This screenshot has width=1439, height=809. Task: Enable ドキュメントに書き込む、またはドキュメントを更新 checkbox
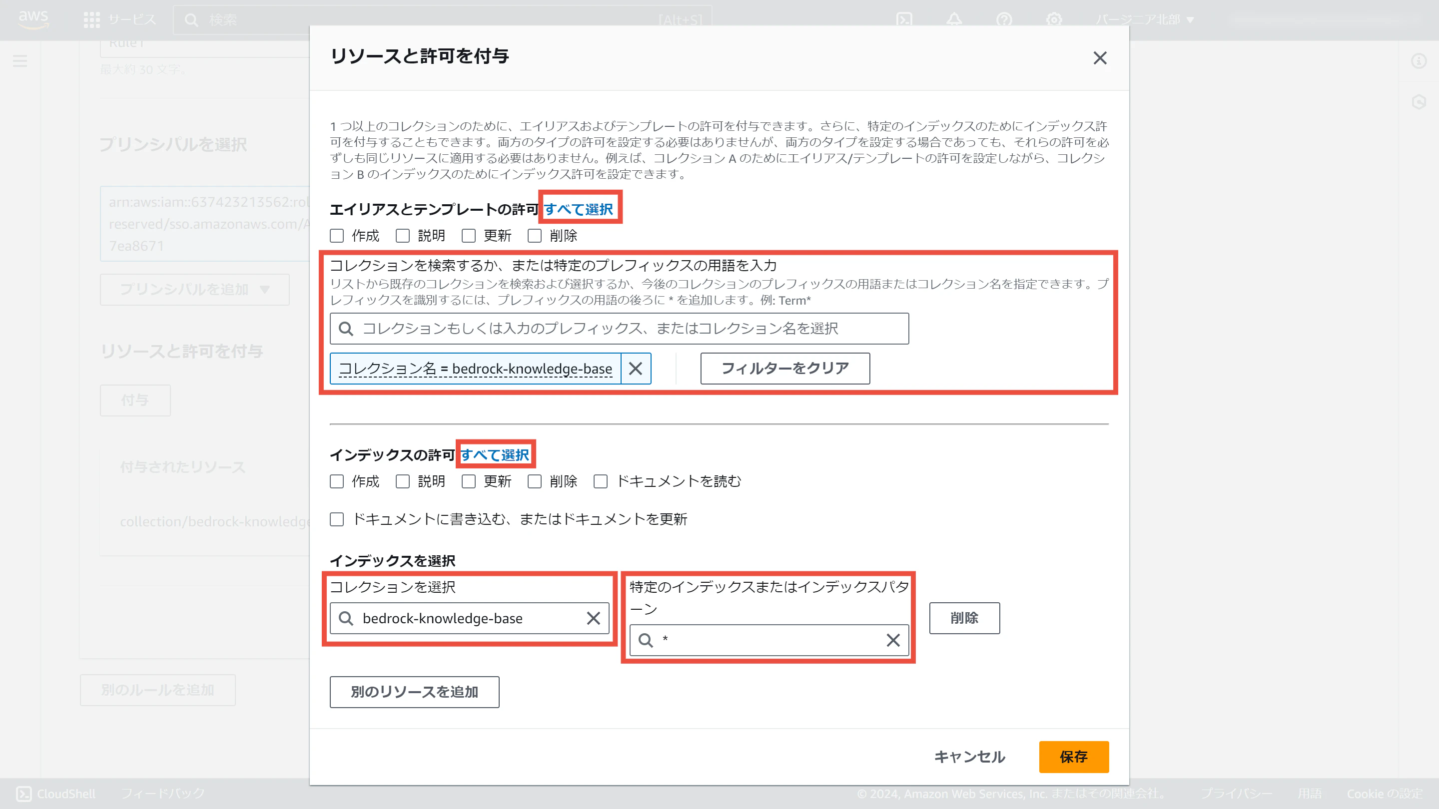(336, 519)
